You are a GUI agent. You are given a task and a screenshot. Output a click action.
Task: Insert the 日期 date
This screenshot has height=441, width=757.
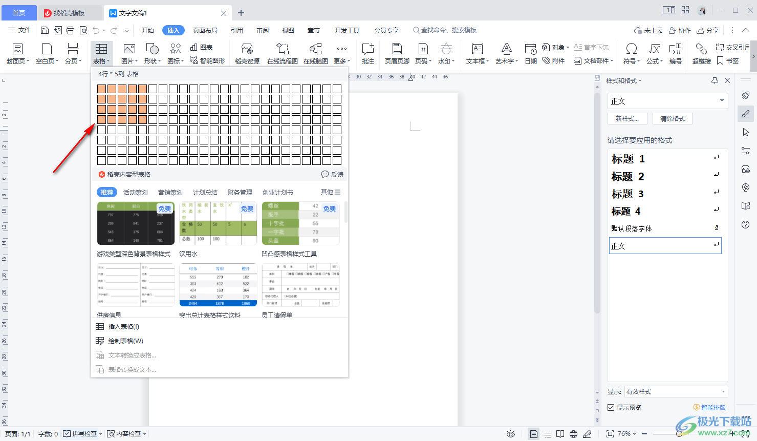click(531, 54)
